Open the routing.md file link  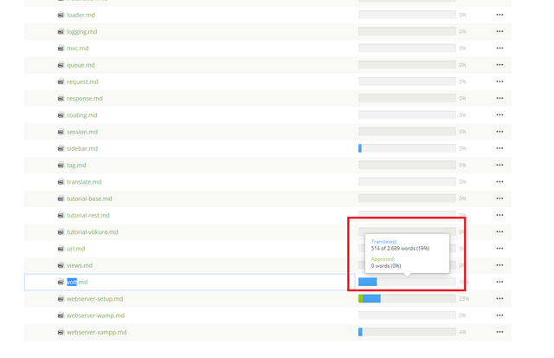(x=81, y=115)
